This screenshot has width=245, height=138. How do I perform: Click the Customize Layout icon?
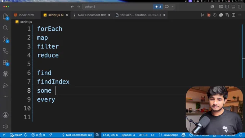[221, 6]
